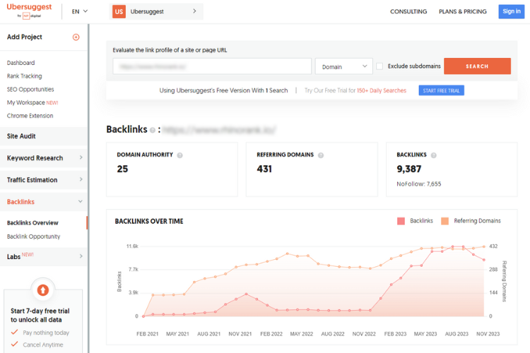Click Add Project label

(25, 37)
